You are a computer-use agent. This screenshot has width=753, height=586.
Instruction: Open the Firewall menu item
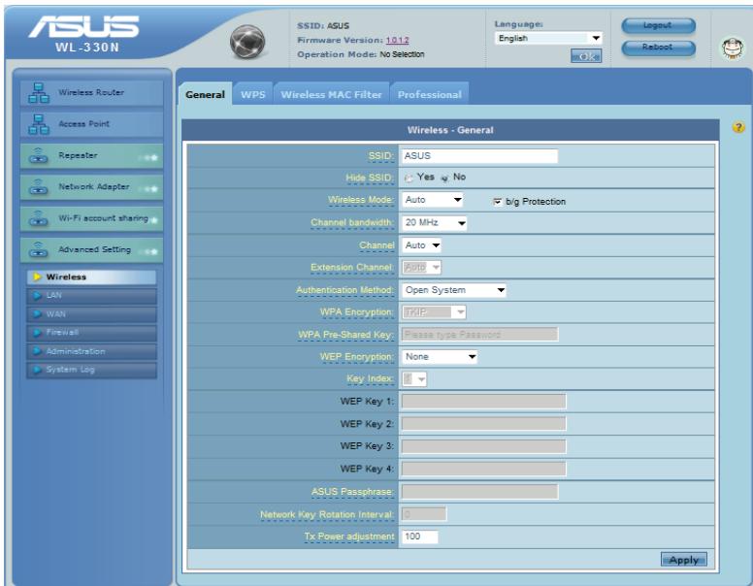(91, 333)
